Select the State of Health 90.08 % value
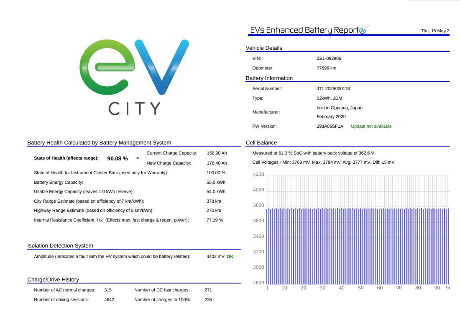Screen dimensions: 460x317 tap(118, 159)
